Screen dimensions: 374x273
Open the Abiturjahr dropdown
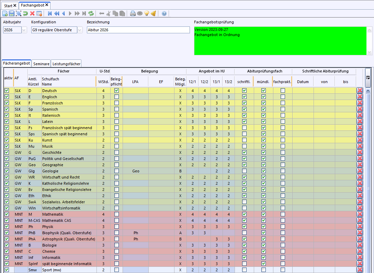(24, 30)
